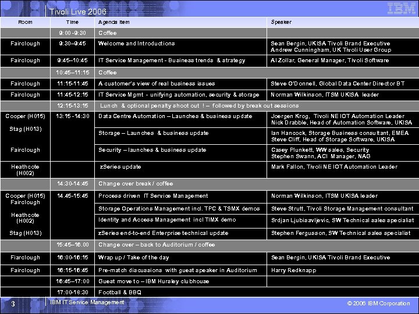Click the '10:45–11:15' coffee time cell
Screen dimensions: 419x314
pos(72,72)
